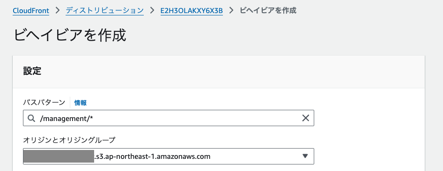The image size is (443, 171).
Task: Click the chevron after CloudFront breadcrumb
Action: point(58,11)
